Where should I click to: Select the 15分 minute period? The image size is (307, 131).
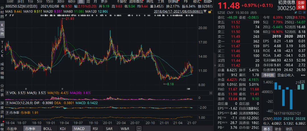49,2
